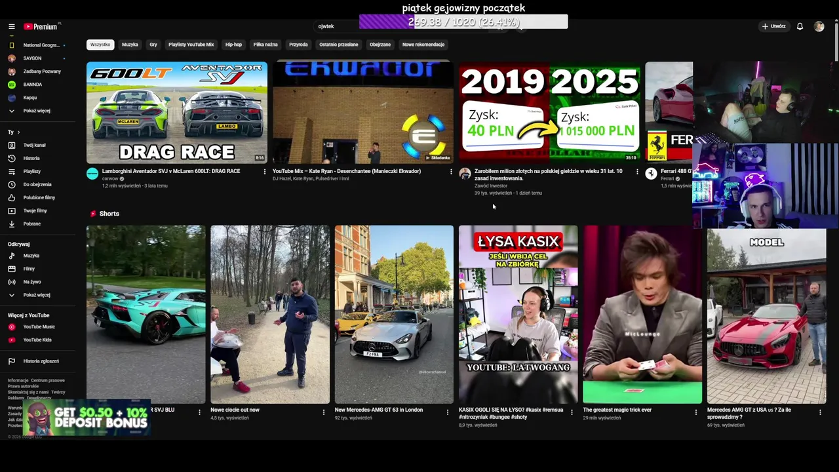This screenshot has width=839, height=472.
Task: Open Informacje footer link
Action: [18, 380]
